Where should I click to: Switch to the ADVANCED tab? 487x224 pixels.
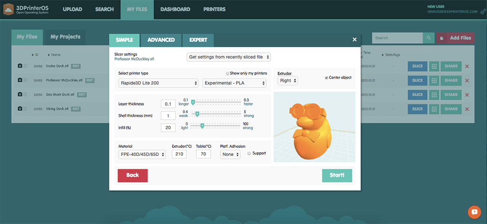pos(161,40)
